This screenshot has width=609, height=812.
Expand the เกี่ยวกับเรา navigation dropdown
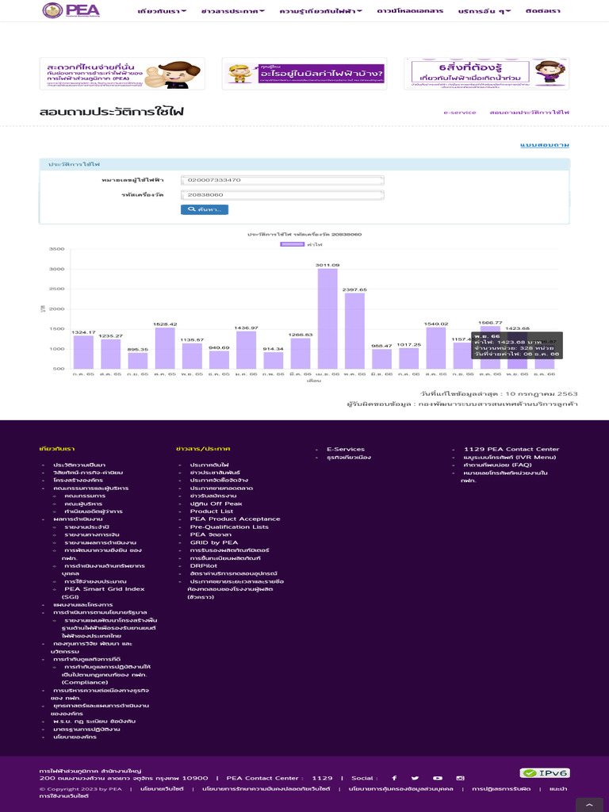(x=162, y=11)
